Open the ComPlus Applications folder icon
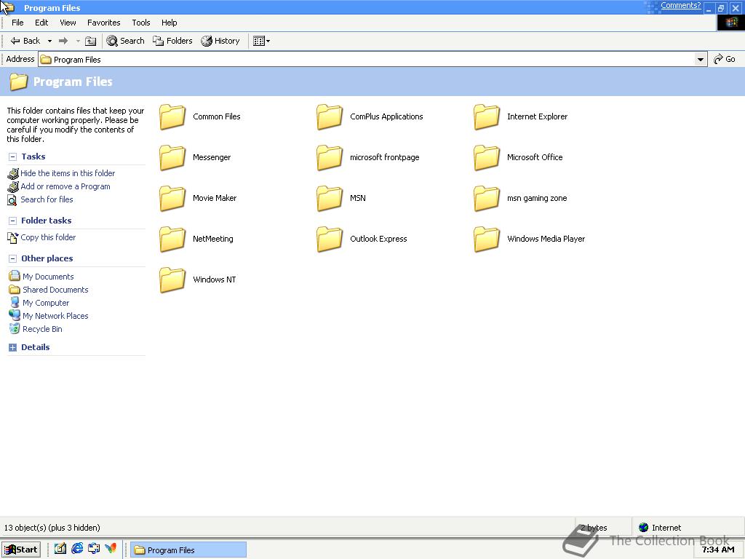 (330, 117)
